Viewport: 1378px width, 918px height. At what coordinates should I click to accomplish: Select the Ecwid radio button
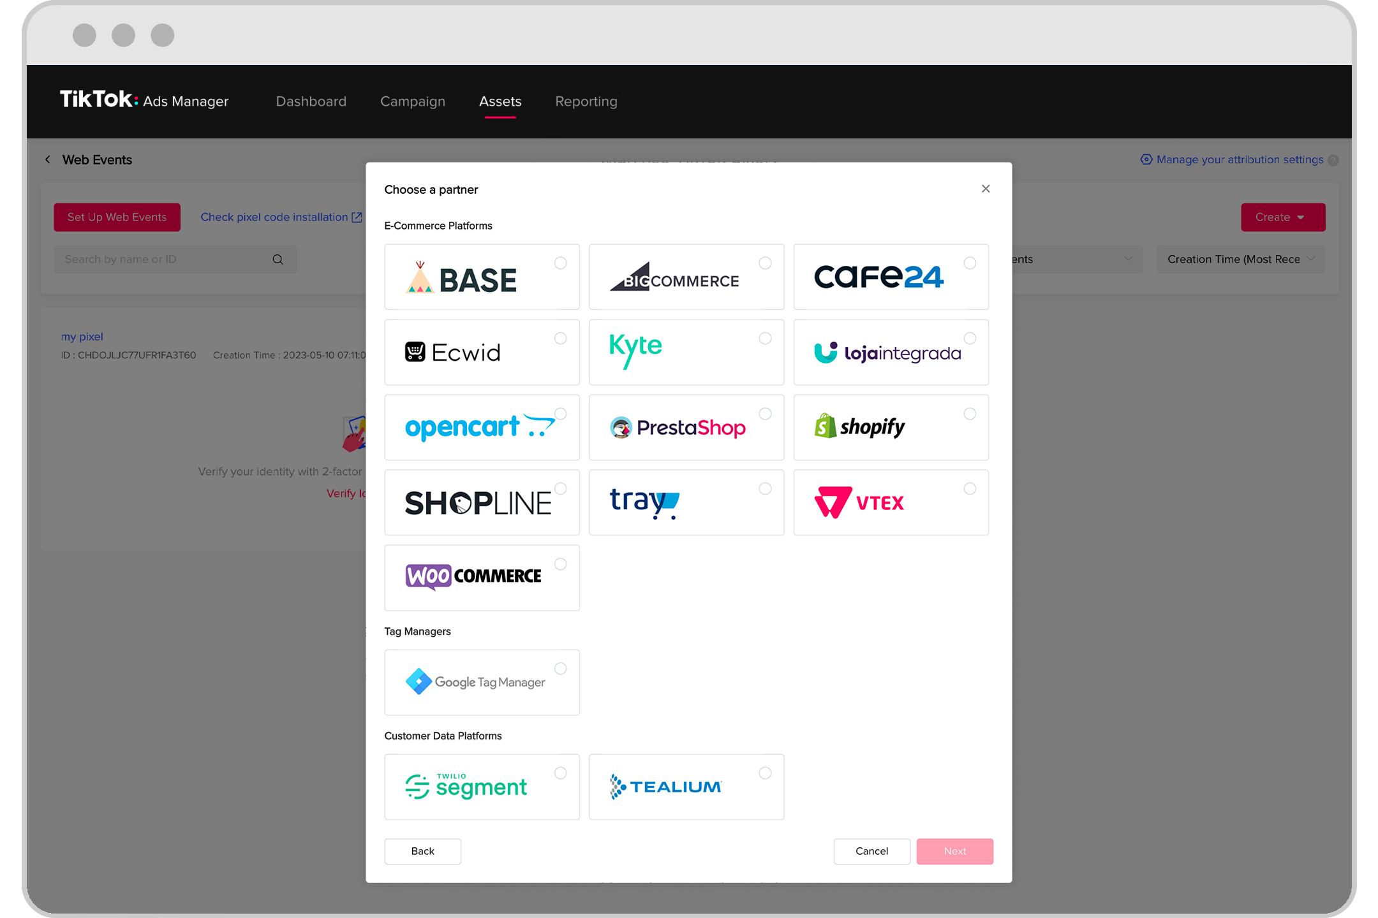(x=560, y=339)
